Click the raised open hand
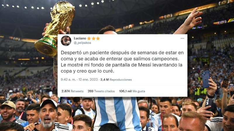The height and width of the screenshot is (131, 234). 193,18
